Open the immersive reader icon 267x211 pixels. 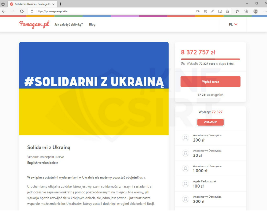(220, 11)
